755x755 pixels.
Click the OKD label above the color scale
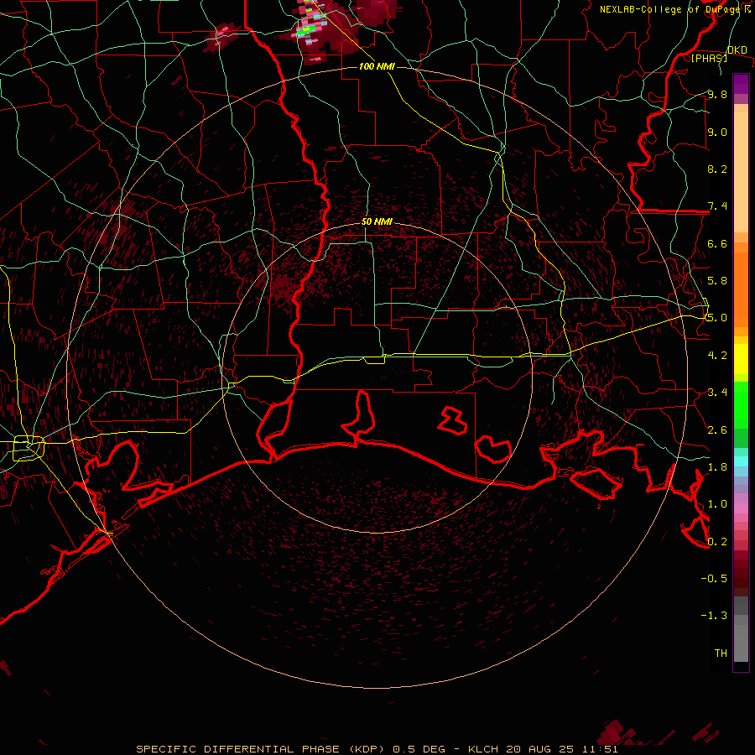coord(737,50)
